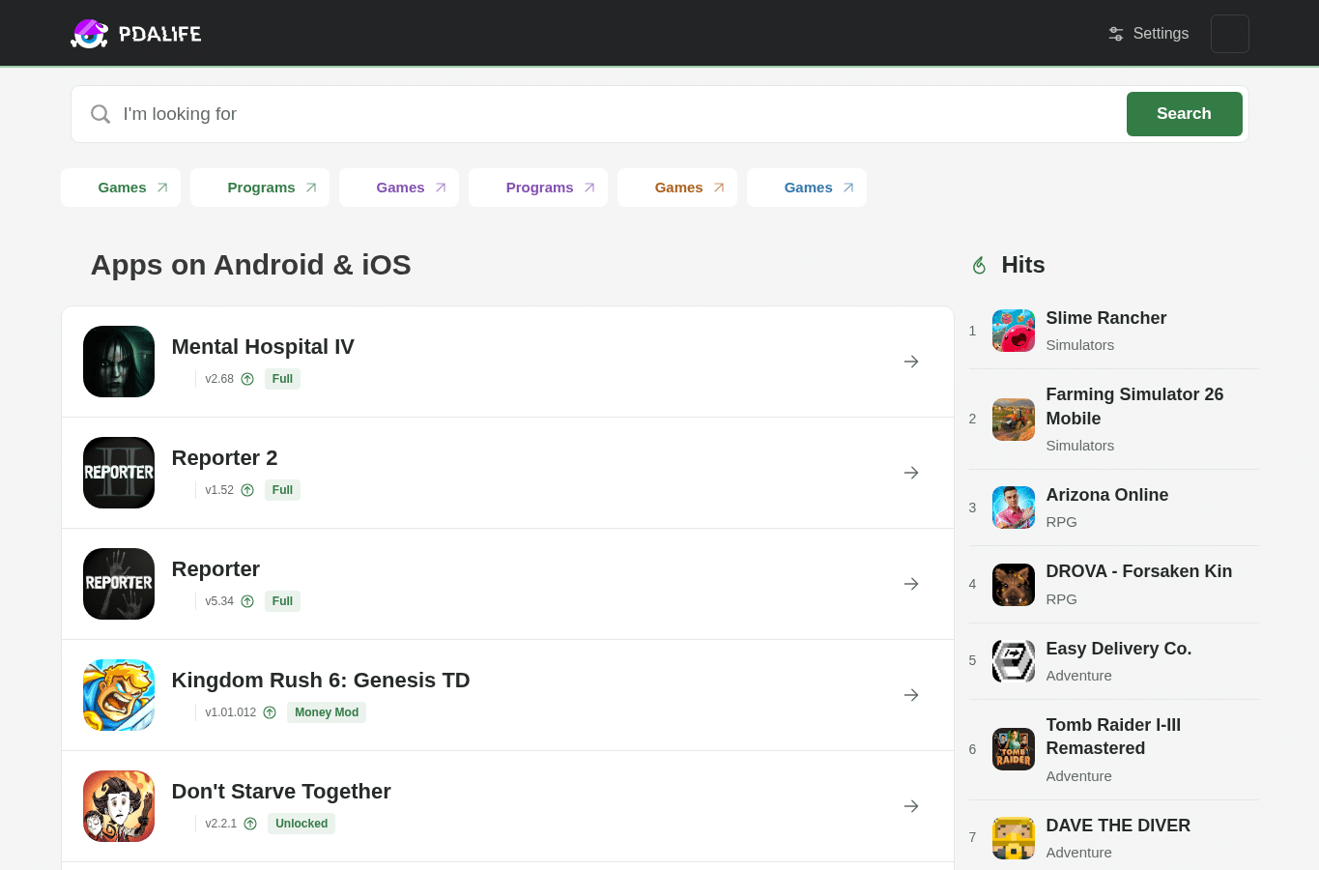Open the Kingdom Rush 6: Genesis TD title
The width and height of the screenshot is (1319, 870).
(321, 681)
